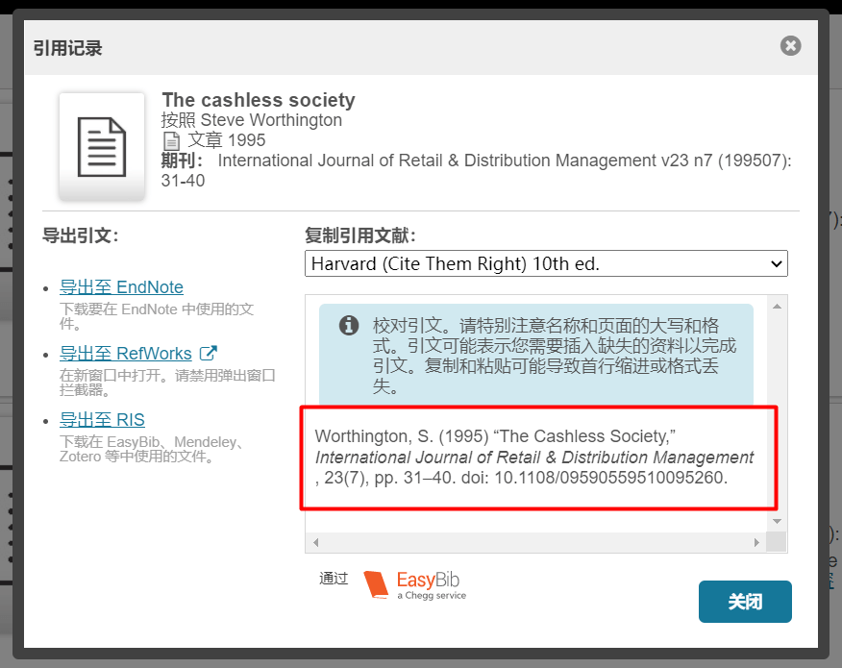Click the RIS file description text
This screenshot has height=668, width=842.
[x=153, y=449]
